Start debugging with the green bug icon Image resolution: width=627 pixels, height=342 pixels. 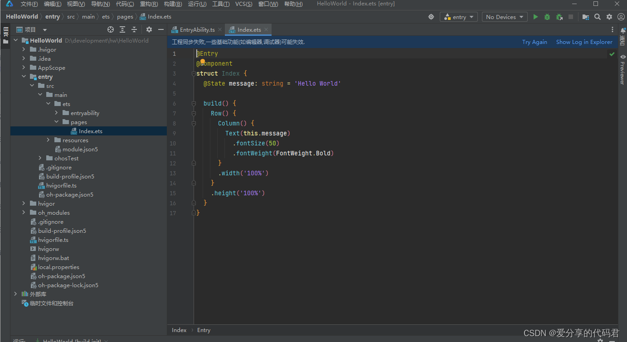547,17
